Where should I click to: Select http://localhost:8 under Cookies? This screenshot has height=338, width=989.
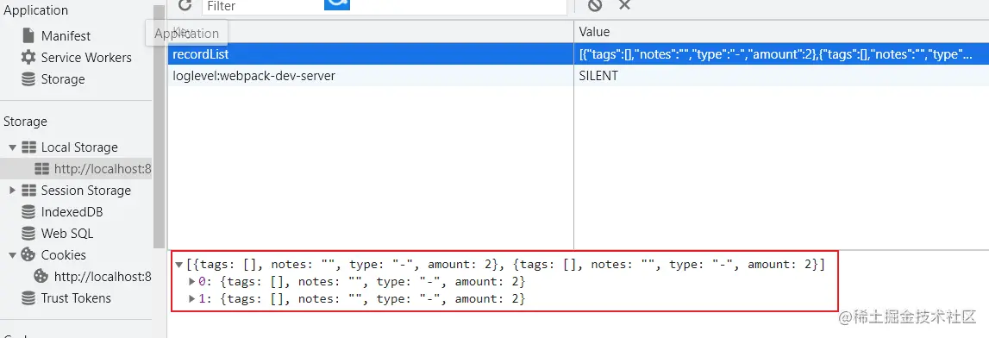coord(103,276)
